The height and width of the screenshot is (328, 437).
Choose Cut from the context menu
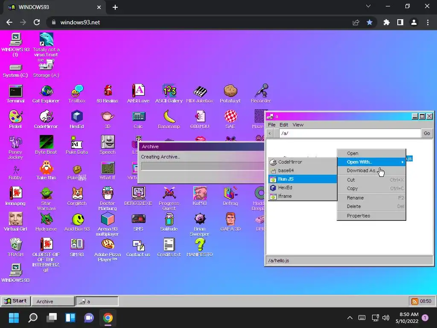click(x=371, y=180)
